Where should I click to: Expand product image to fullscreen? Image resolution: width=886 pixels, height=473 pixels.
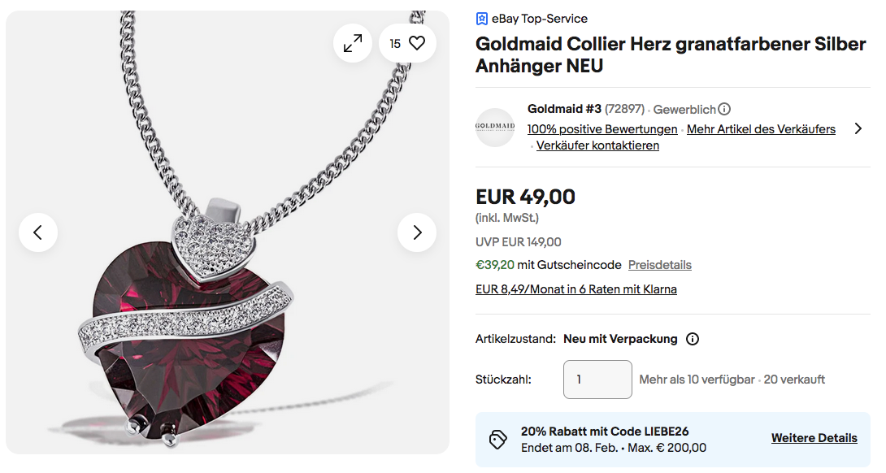353,44
